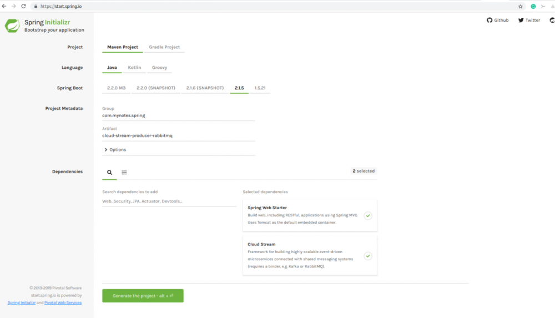The image size is (555, 318).
Task: Choose Groovy as language
Action: click(x=160, y=68)
